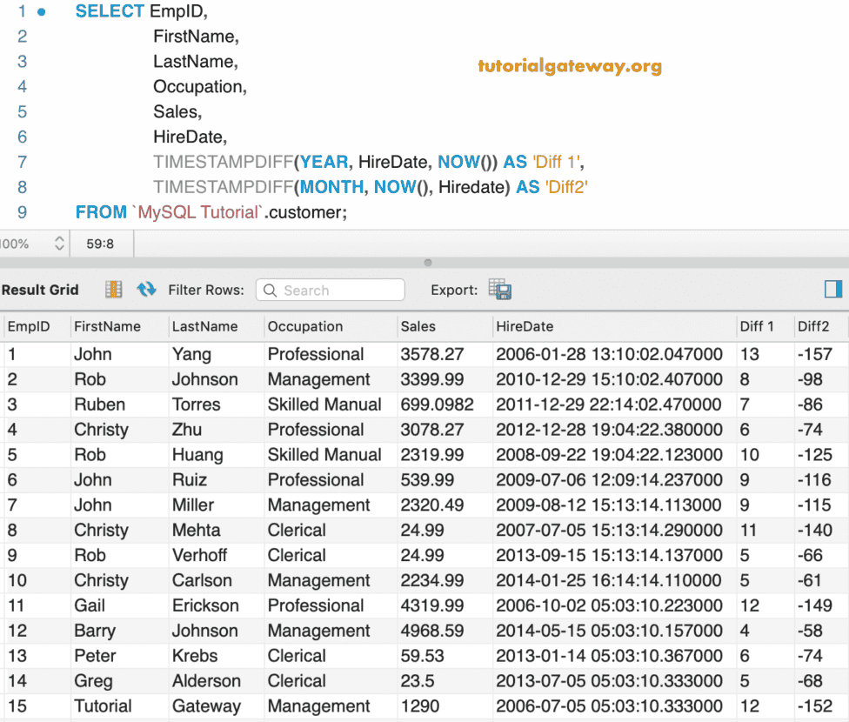Click the pane splitter handle dot
This screenshot has height=722, width=849.
click(428, 263)
